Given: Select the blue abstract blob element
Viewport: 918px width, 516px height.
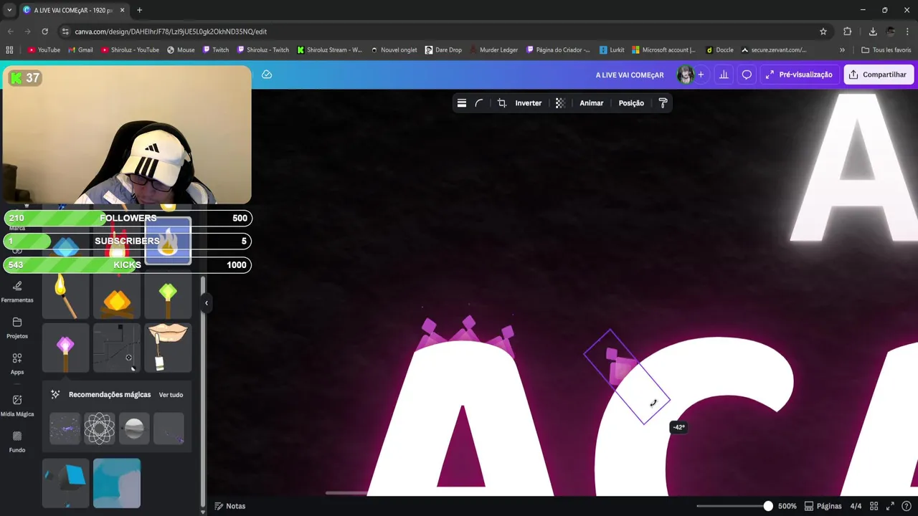Looking at the screenshot, I should pyautogui.click(x=117, y=483).
